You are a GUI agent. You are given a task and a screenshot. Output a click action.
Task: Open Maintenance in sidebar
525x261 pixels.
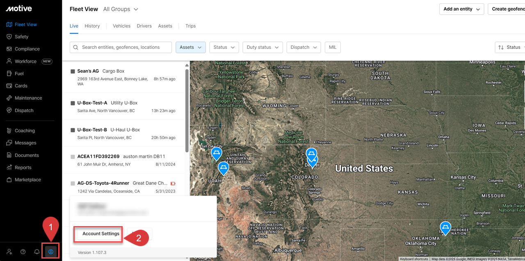click(x=28, y=98)
